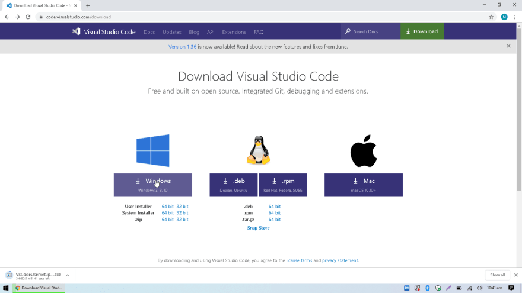Click System Installer 64 bit link
Viewport: 522px width, 293px height.
(x=167, y=213)
